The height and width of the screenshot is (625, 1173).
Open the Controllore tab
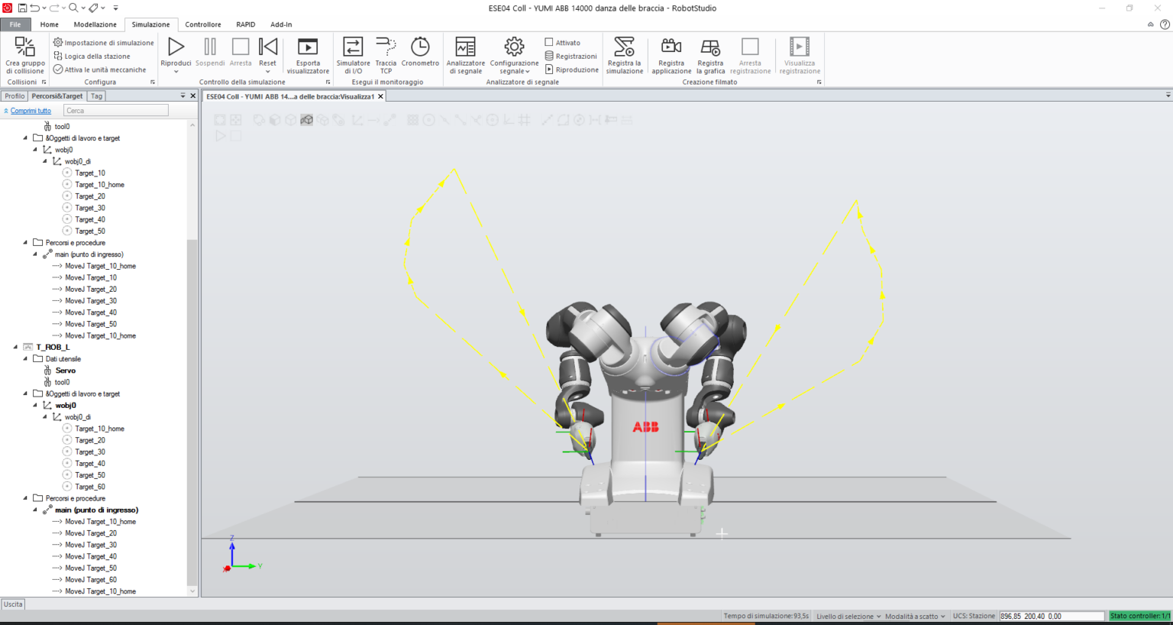point(202,24)
